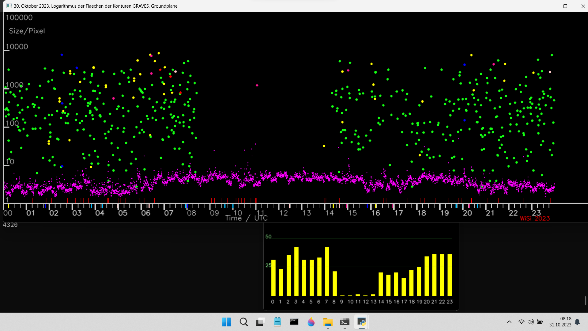
Task: Open the clock showing 08:18 31.10.2023
Action: pos(560,322)
